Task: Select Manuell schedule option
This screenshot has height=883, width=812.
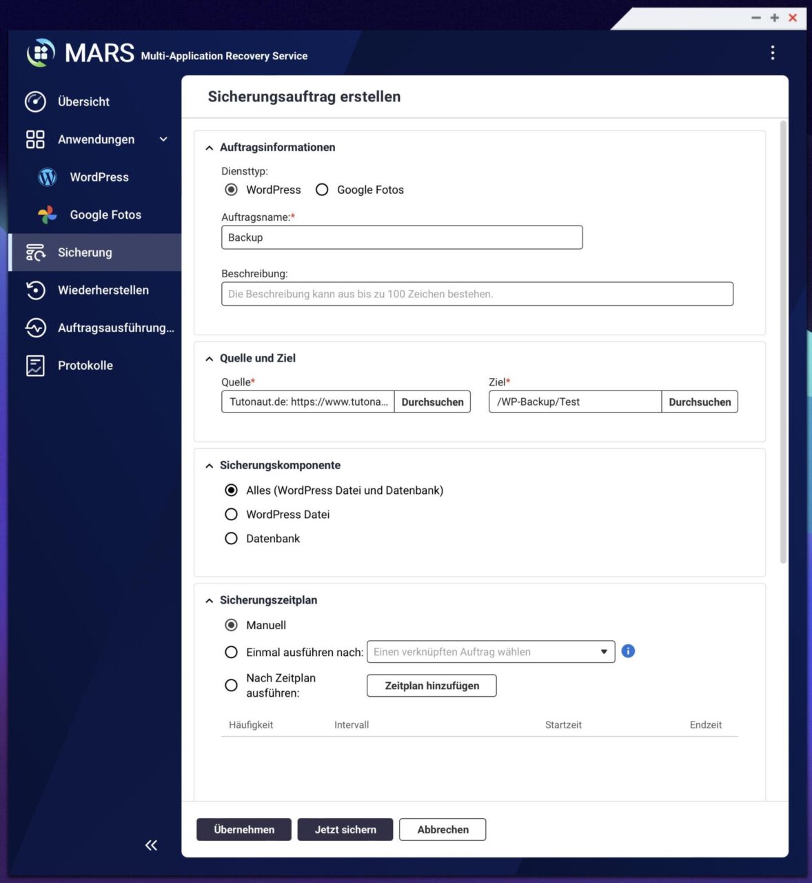Action: pos(231,625)
